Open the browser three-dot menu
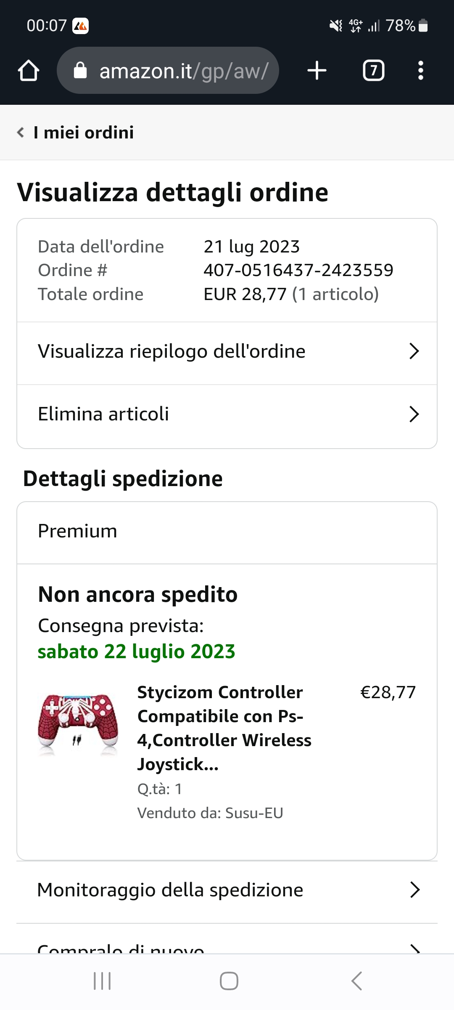 tap(420, 70)
